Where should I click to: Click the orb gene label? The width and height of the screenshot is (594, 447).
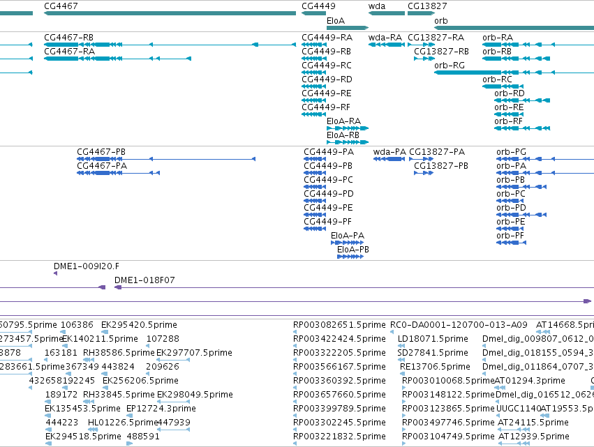tap(440, 21)
